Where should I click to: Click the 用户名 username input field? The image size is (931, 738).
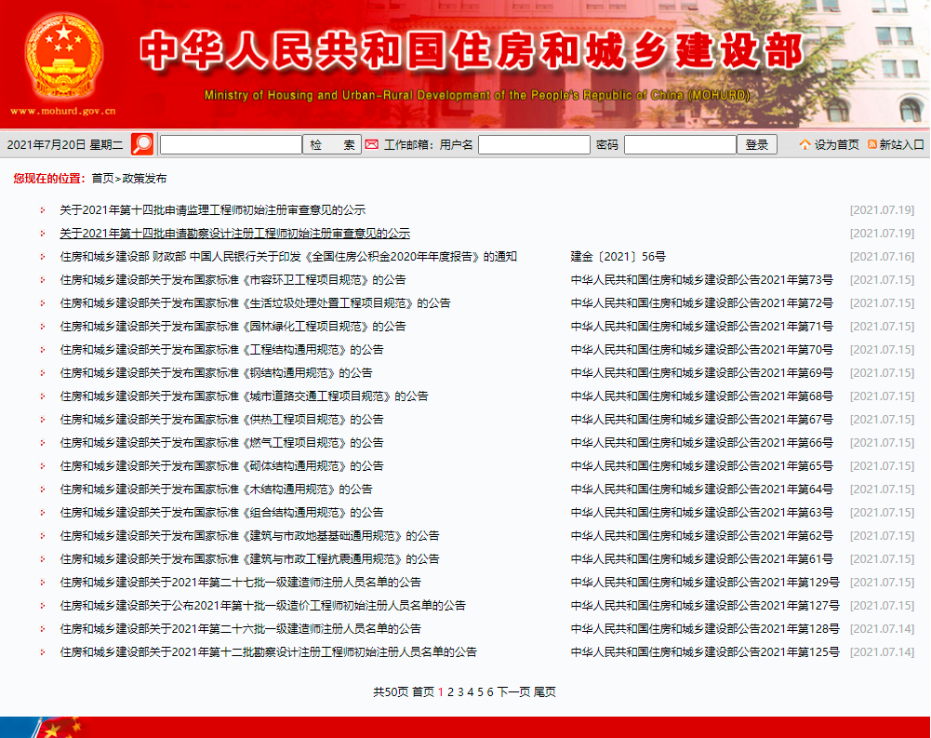click(534, 144)
